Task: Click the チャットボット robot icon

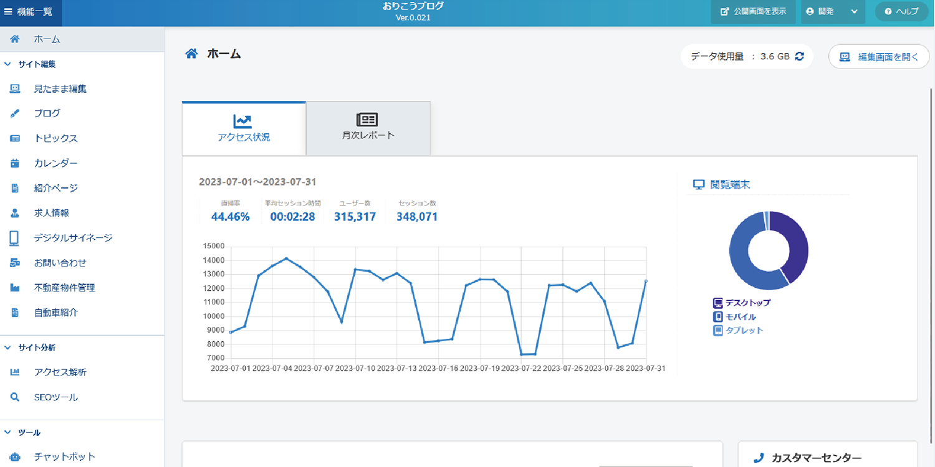Action: [x=15, y=456]
